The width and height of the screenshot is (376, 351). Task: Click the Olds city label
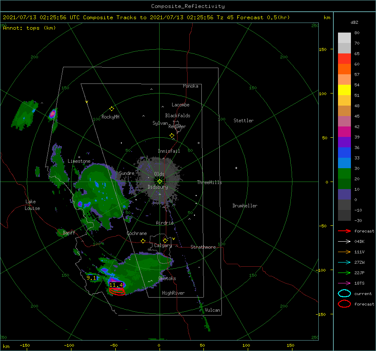coord(159,174)
